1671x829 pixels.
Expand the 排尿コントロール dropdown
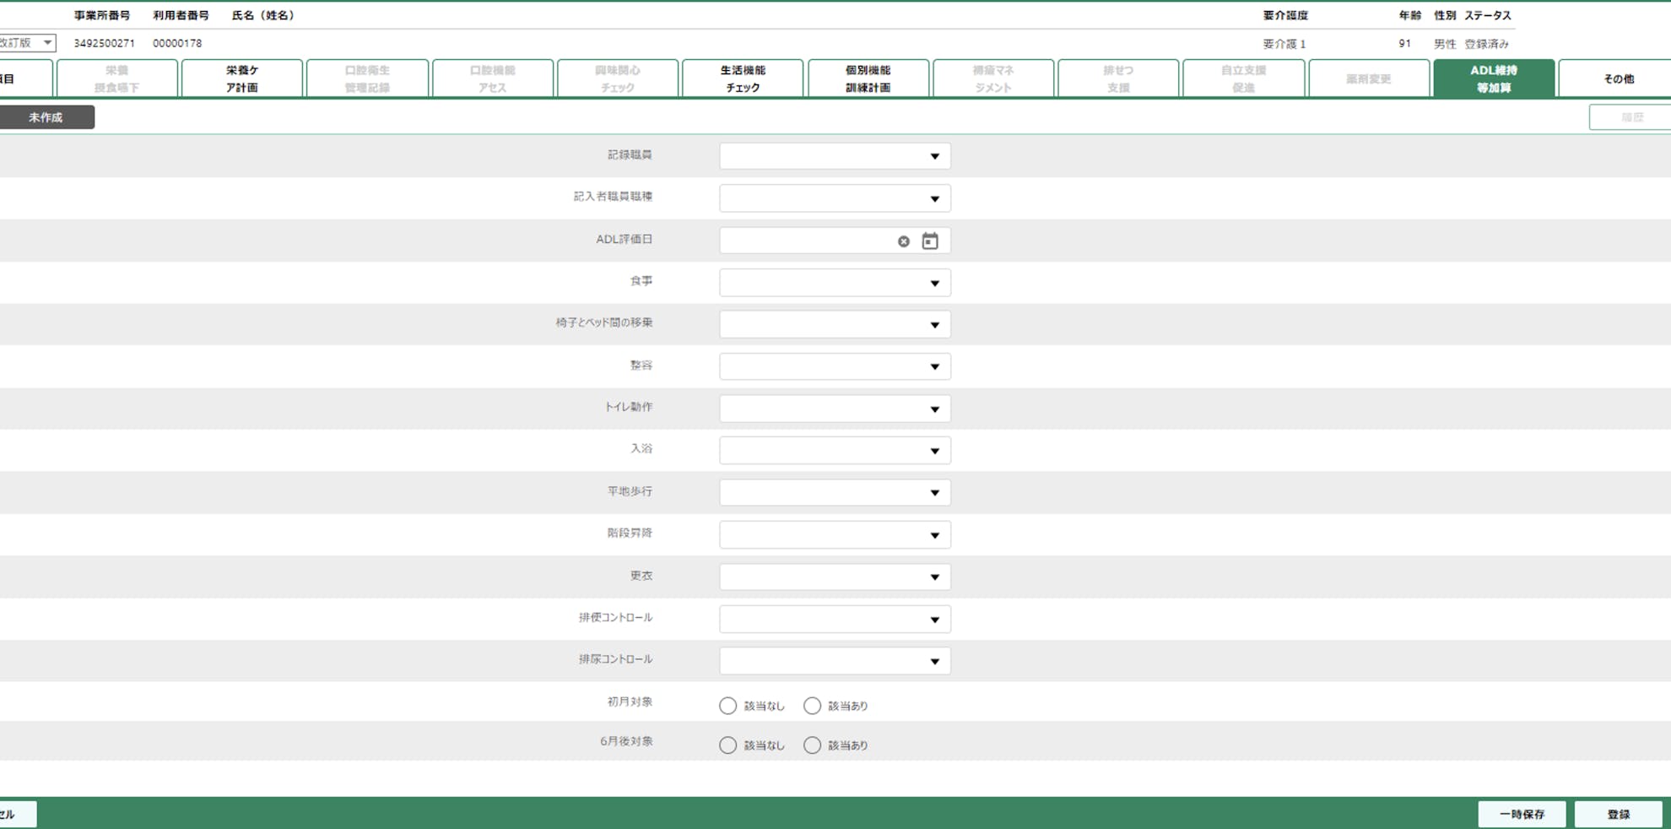pos(834,661)
